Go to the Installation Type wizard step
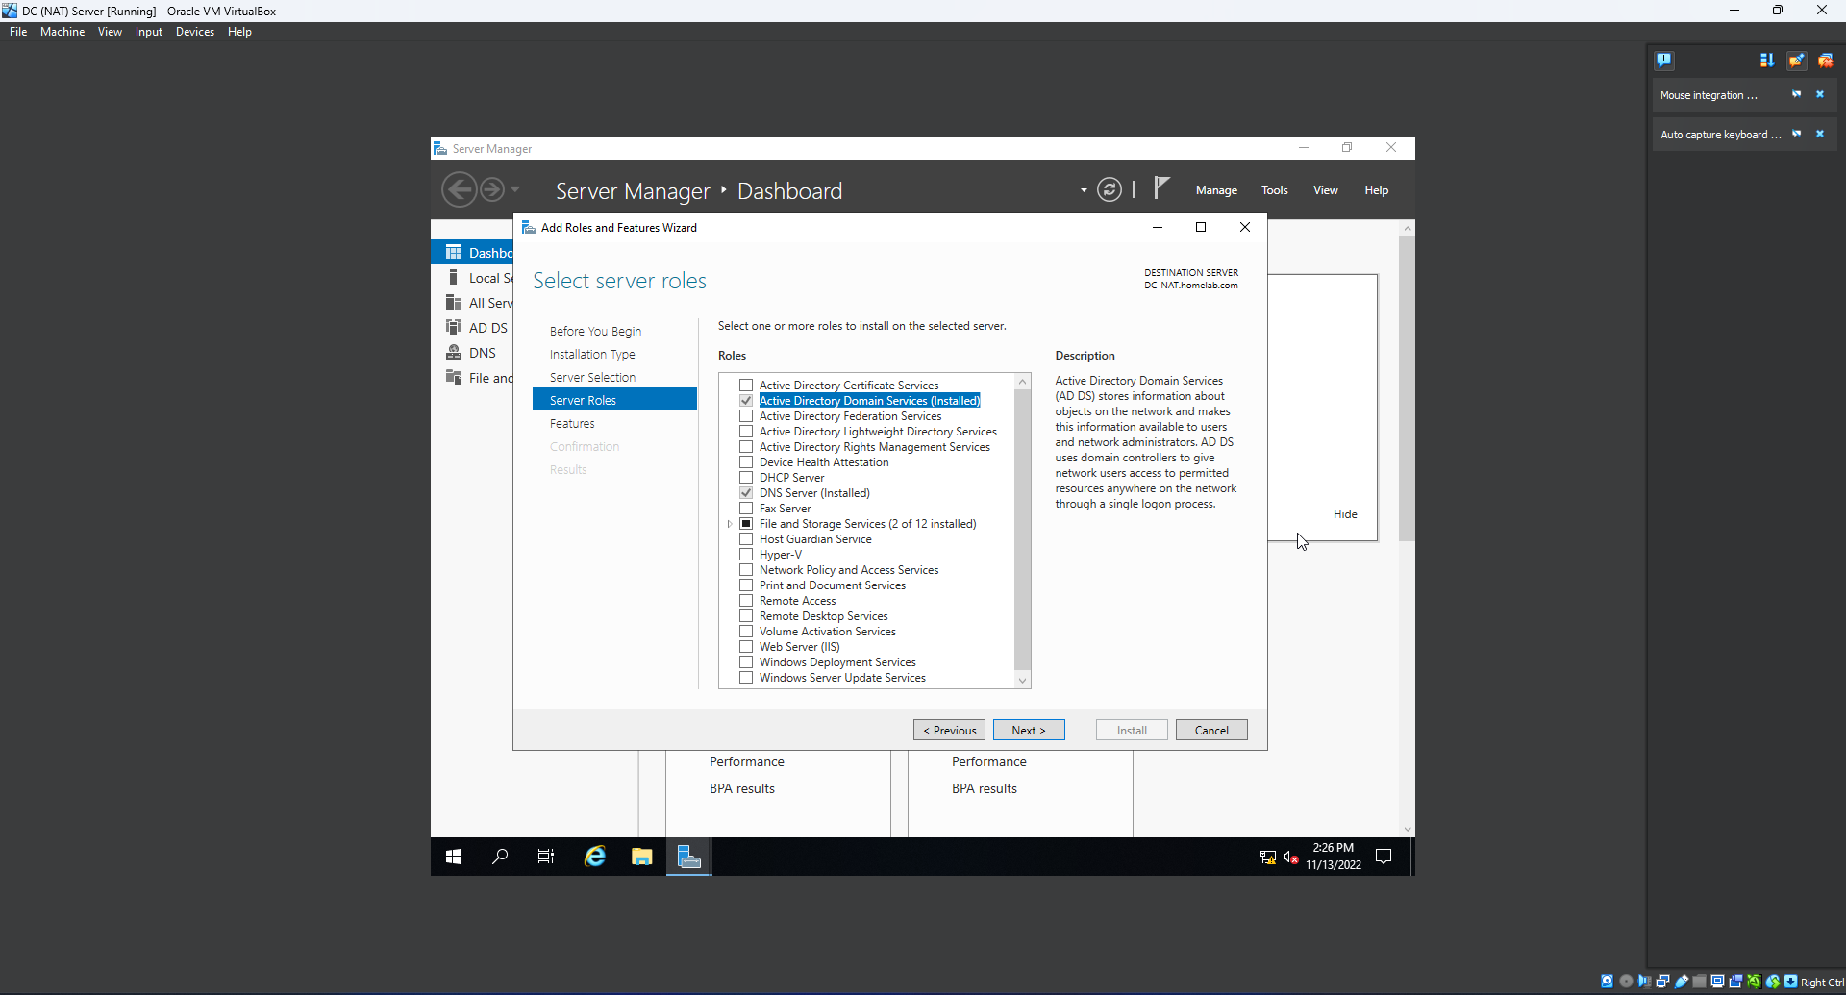Viewport: 1846px width, 995px height. point(592,354)
